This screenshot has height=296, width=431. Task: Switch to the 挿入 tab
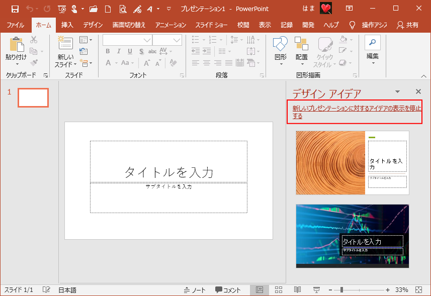pyautogui.click(x=67, y=25)
